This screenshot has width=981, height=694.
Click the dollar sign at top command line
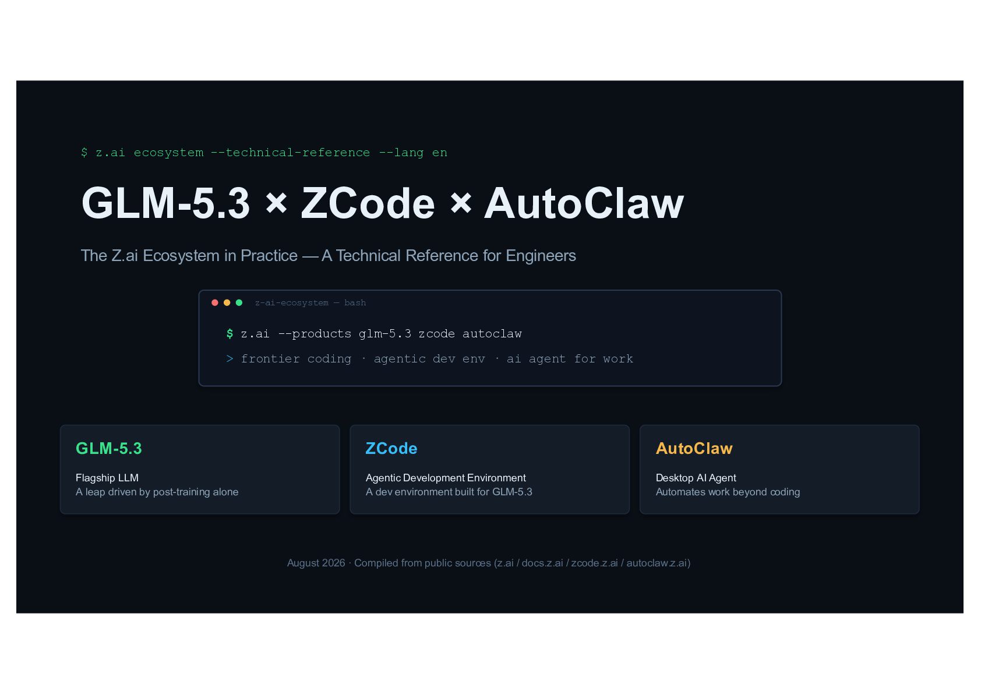pos(84,153)
